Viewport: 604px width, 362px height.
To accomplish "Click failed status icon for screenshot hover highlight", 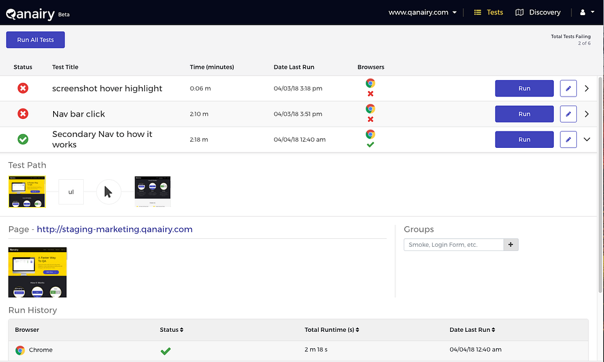I will 23,88.
